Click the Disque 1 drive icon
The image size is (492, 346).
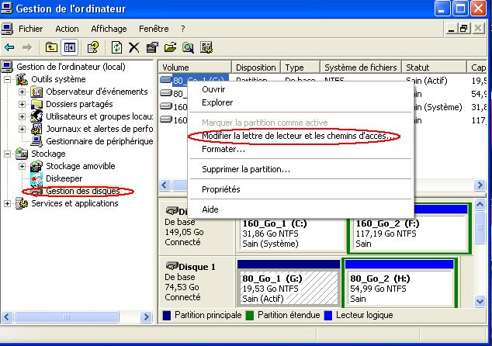172,266
